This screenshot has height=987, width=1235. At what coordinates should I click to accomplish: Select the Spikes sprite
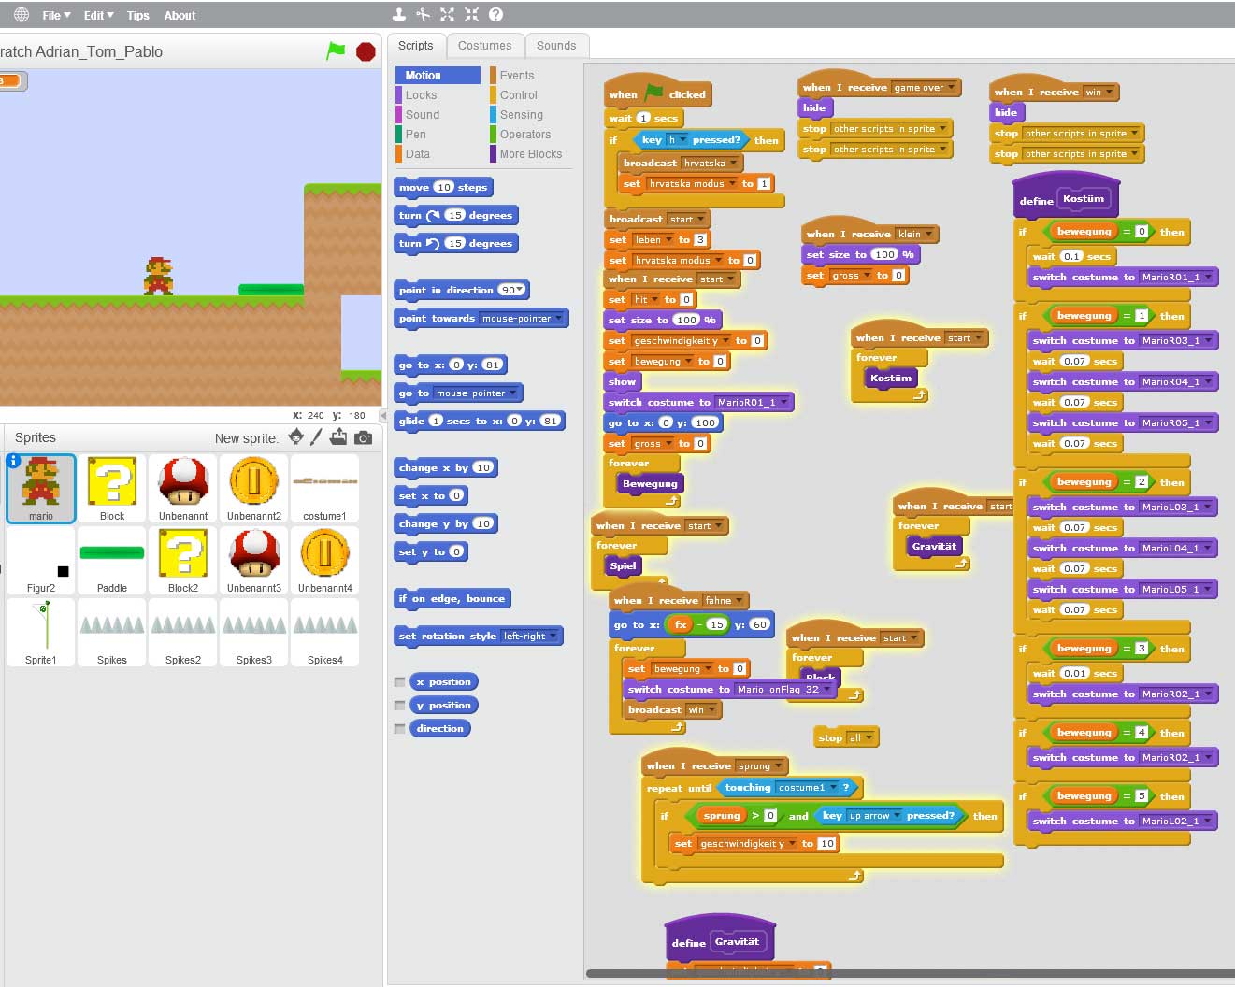point(112,632)
